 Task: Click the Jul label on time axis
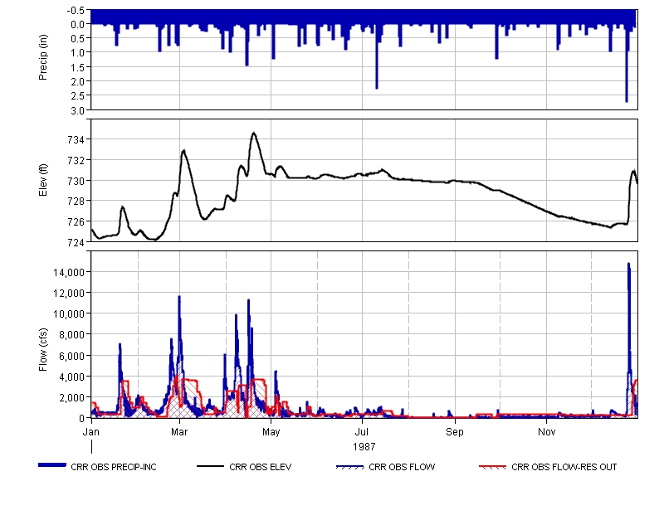coord(362,432)
